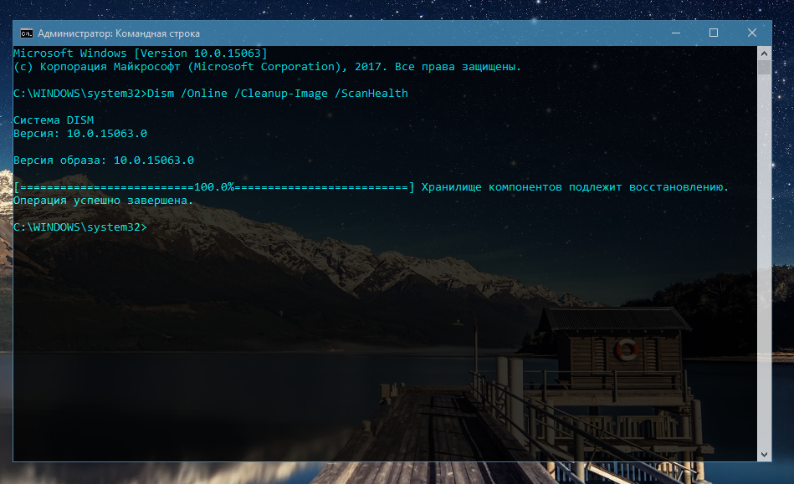The width and height of the screenshot is (794, 484).
Task: Click the title text "Администратор: Командная строка"
Action: coord(119,33)
